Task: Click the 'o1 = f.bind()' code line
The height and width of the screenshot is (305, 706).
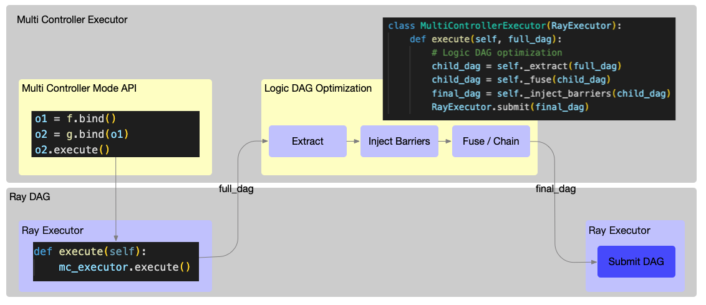Action: [x=75, y=119]
